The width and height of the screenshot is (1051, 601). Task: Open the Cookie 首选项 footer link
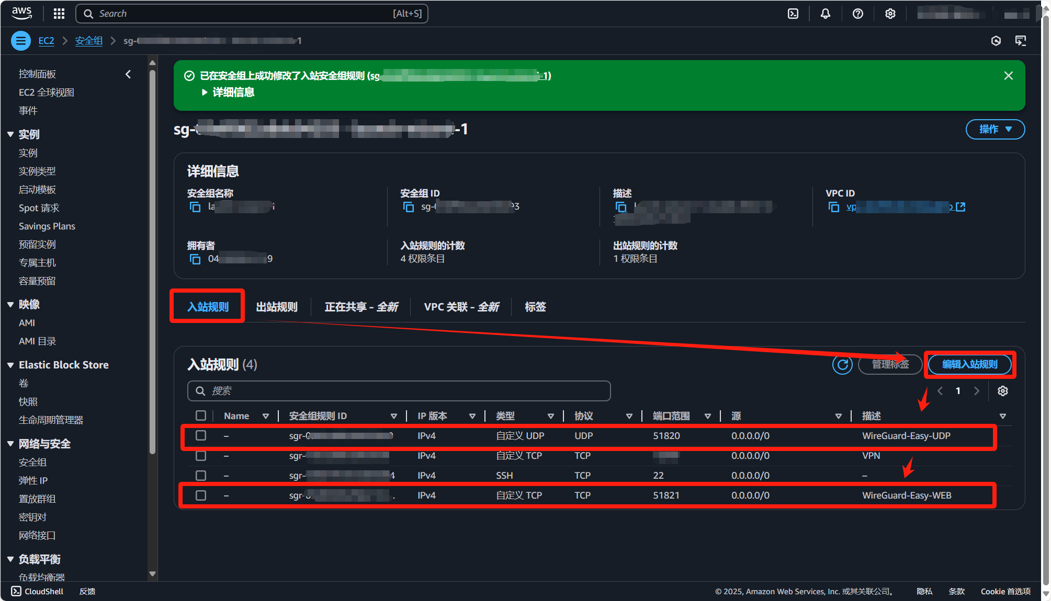tap(1005, 591)
